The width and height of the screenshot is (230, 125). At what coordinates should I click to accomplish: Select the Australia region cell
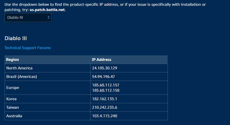point(14,116)
